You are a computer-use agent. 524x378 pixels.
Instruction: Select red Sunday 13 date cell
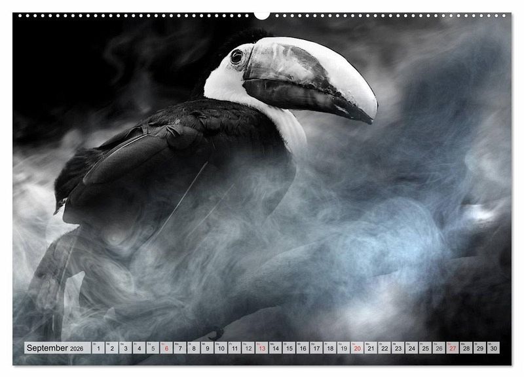pyautogui.click(x=262, y=348)
